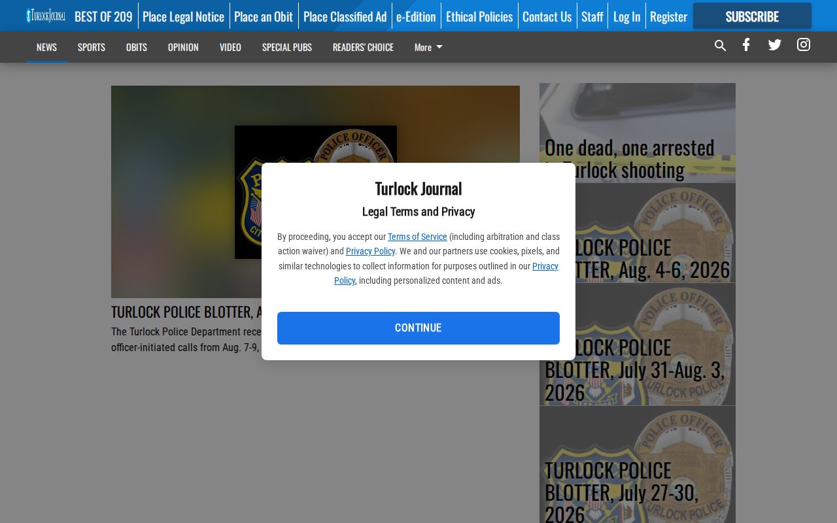Visit the Facebook page icon
This screenshot has width=837, height=523.
pyautogui.click(x=746, y=45)
